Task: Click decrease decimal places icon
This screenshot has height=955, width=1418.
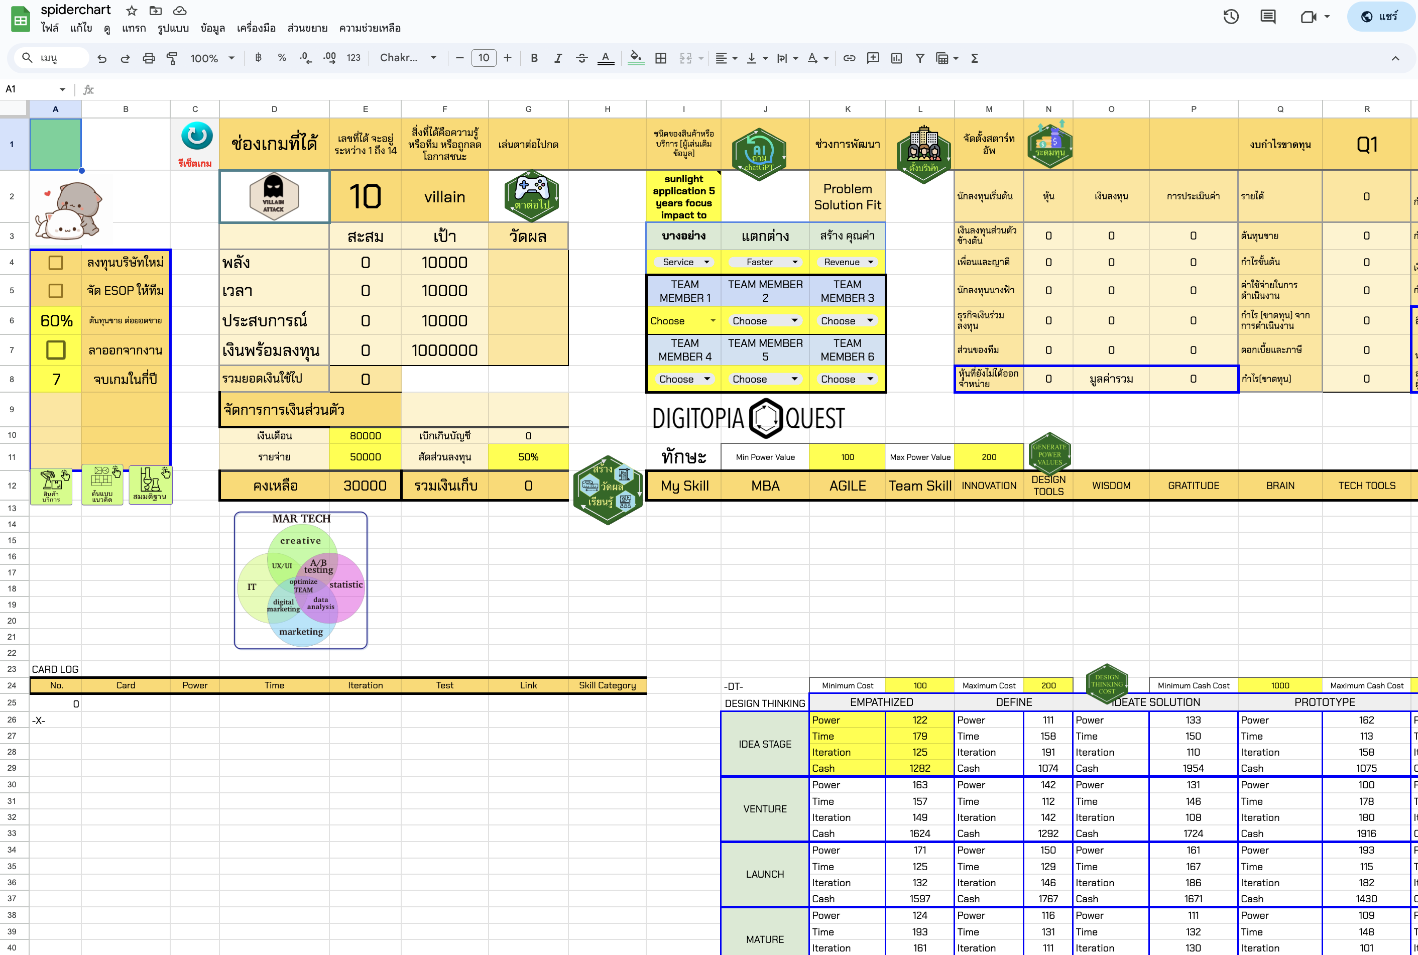Action: point(306,58)
